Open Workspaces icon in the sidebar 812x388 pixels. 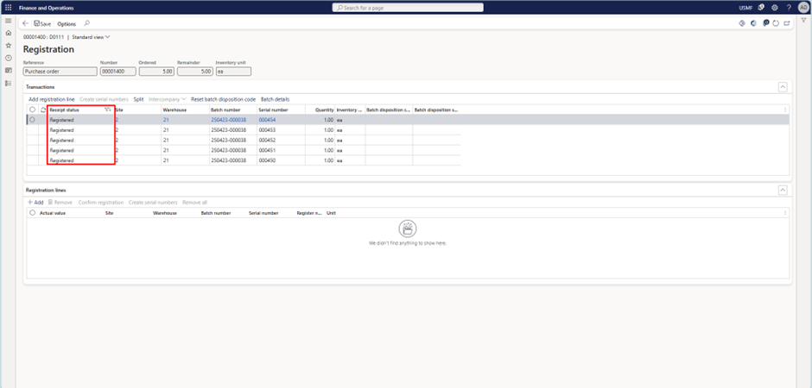click(x=8, y=70)
